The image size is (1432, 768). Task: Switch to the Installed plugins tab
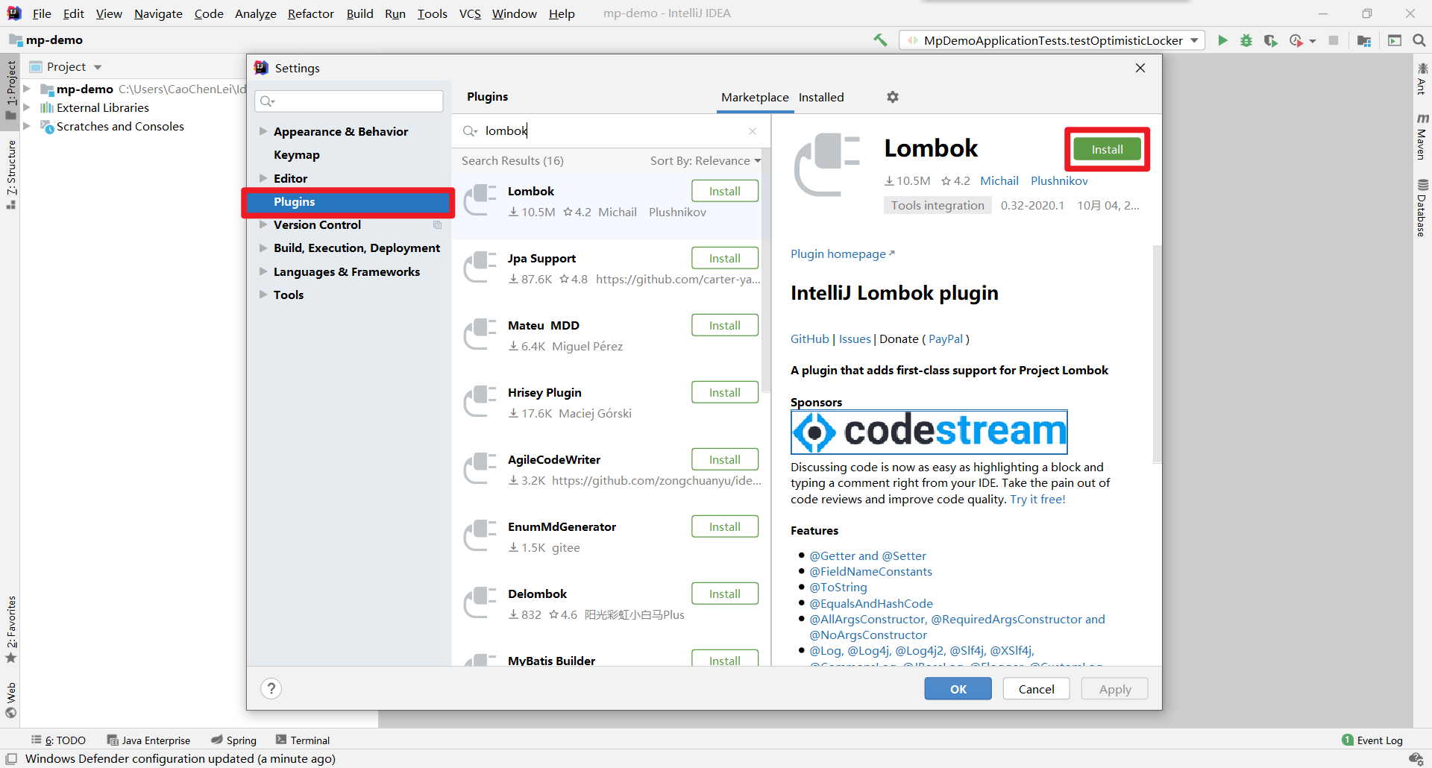click(x=821, y=97)
